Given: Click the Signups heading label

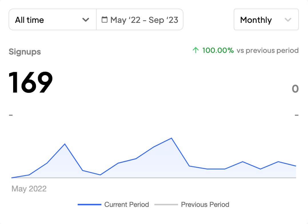Looking at the screenshot, I should (25, 52).
